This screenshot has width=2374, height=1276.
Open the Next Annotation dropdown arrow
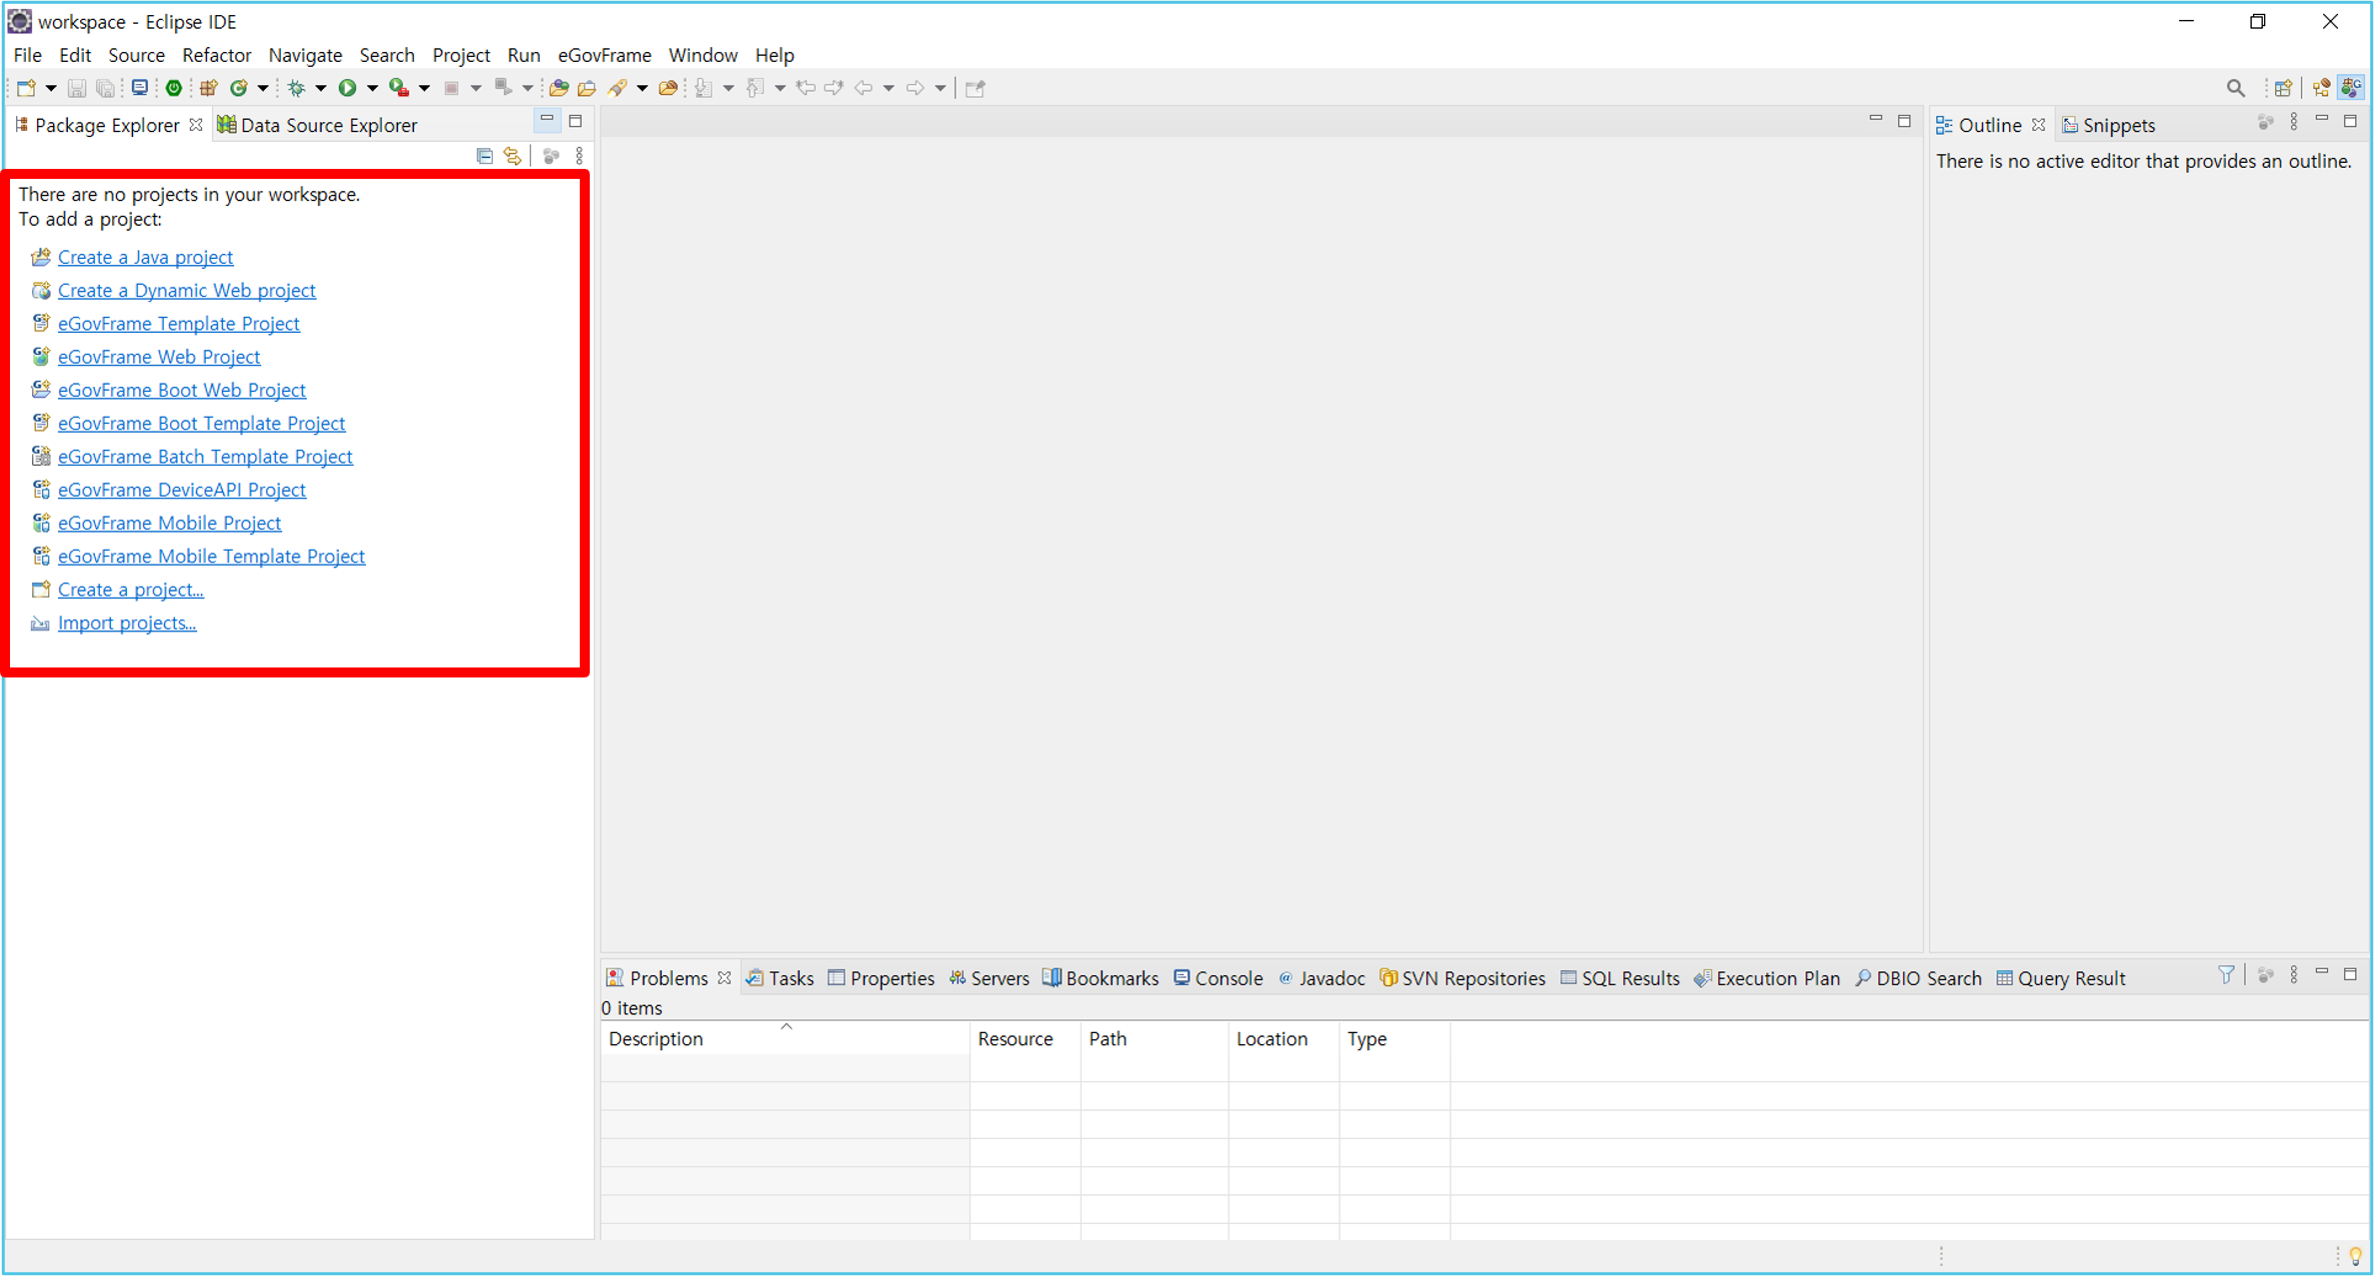tap(729, 88)
